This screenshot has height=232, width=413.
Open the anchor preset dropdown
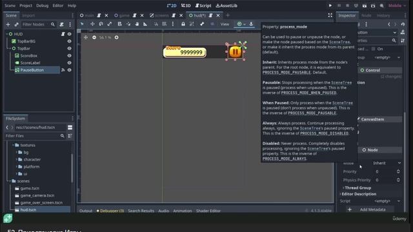(241, 24)
